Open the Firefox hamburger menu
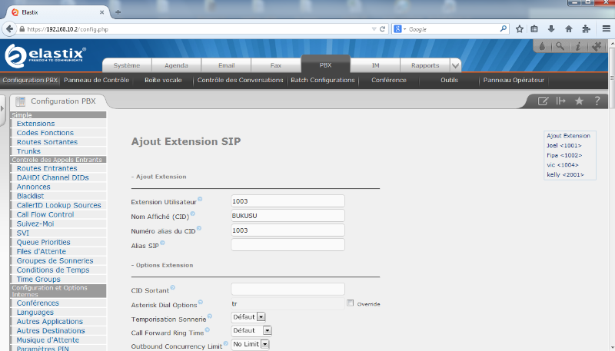The width and height of the screenshot is (615, 351). (x=606, y=29)
